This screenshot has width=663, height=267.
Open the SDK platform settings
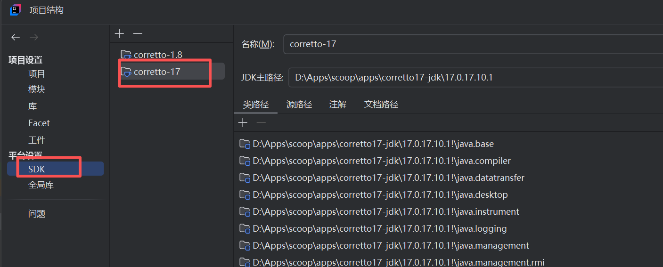pyautogui.click(x=56, y=169)
